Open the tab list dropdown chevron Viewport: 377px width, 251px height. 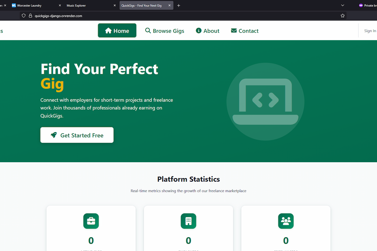click(x=342, y=5)
